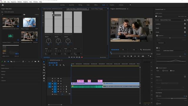This screenshot has width=188, height=106.
Task: Uncheck the EQ checkbox
Action: click(x=157, y=48)
